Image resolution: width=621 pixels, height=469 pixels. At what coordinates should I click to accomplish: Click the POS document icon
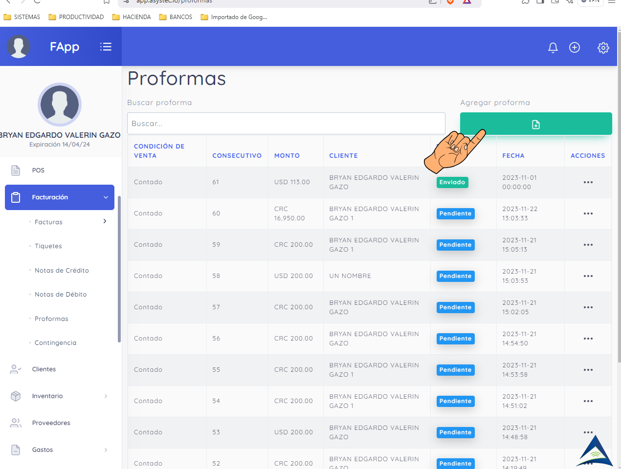point(16,171)
